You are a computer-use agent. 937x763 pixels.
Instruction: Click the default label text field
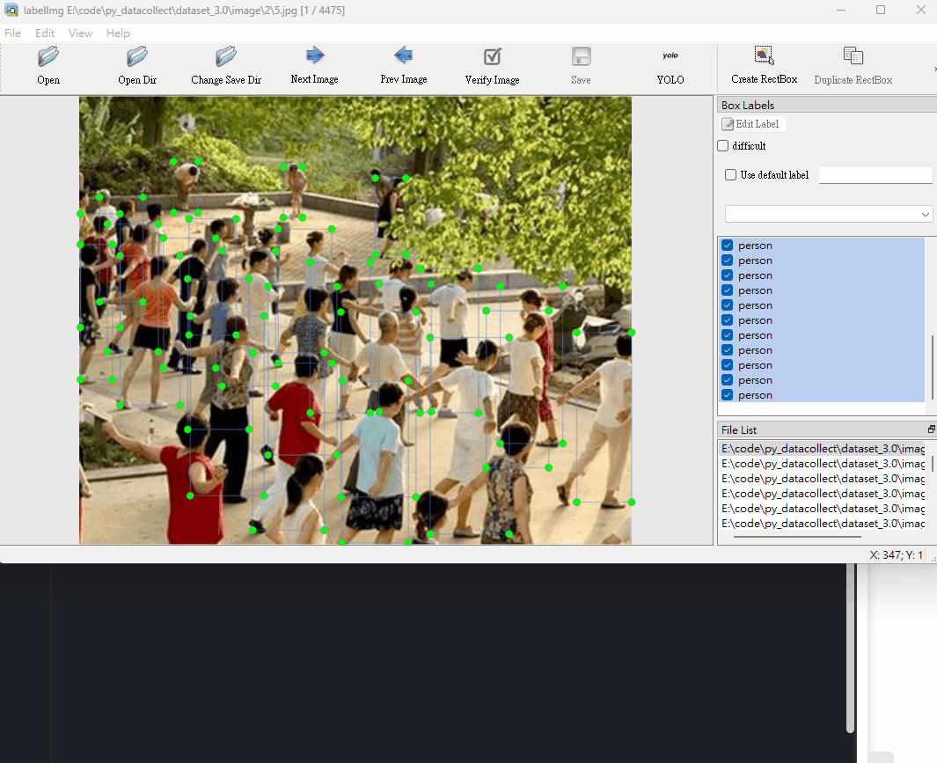click(x=875, y=175)
